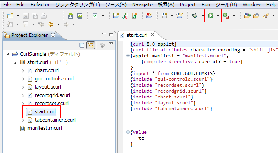Screen dimensions: 278x153
Task: Open the Run menu
Action: click(206, 5)
